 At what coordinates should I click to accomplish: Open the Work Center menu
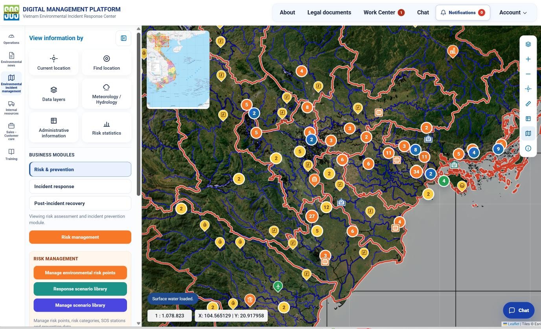pos(384,13)
